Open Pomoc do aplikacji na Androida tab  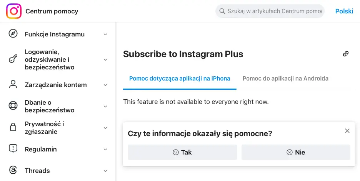pos(285,79)
